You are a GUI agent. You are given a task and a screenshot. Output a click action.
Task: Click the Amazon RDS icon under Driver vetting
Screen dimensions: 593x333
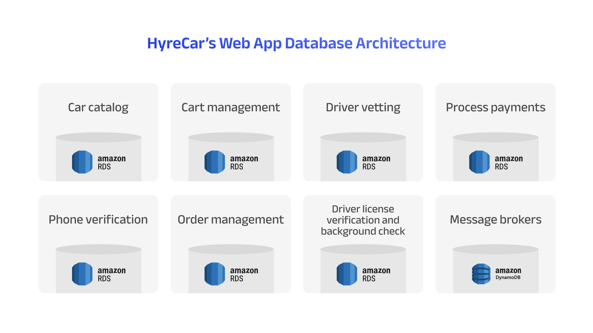347,162
